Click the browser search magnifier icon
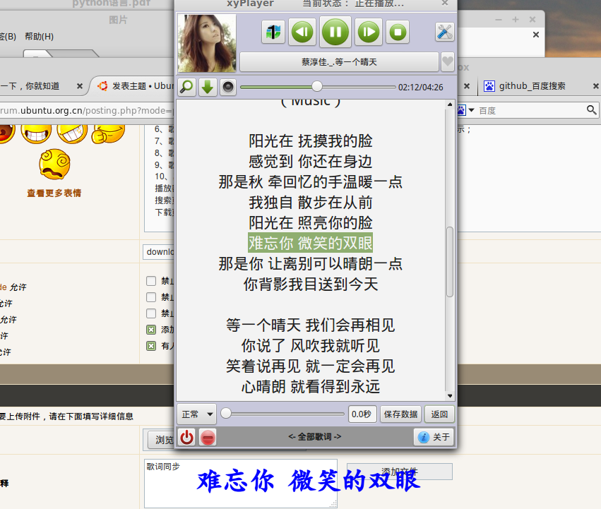This screenshot has width=601, height=509. (x=591, y=110)
